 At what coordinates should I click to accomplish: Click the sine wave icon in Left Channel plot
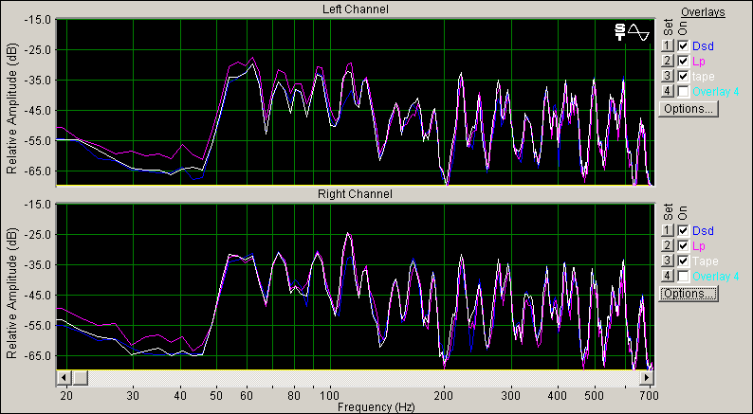coord(638,32)
